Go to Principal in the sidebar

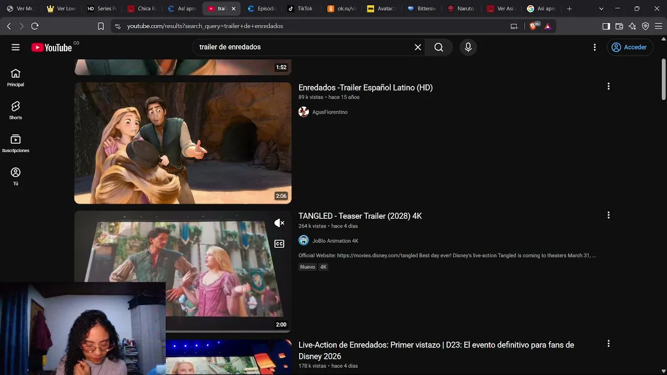pyautogui.click(x=16, y=78)
